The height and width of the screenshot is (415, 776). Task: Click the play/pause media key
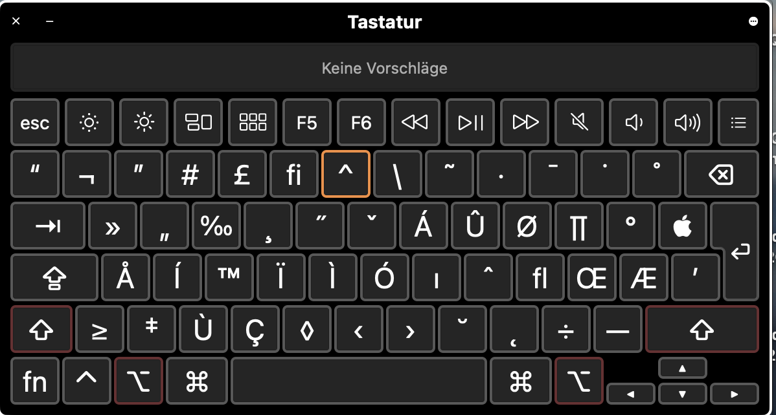coord(470,122)
